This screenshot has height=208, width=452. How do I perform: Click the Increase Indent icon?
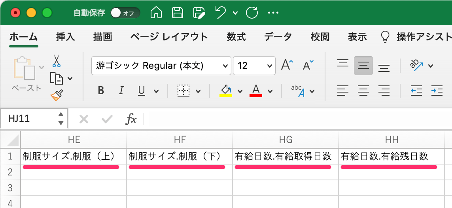[437, 91]
